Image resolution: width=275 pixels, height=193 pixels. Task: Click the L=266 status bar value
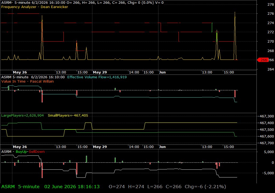click(155, 187)
